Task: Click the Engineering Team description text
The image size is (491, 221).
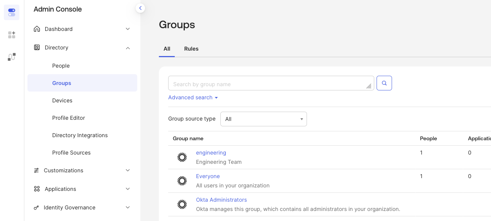Action: tap(219, 162)
